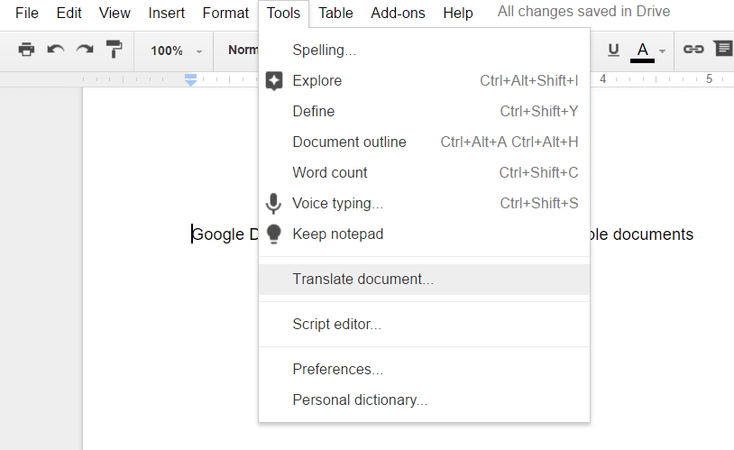The width and height of the screenshot is (734, 450).
Task: Click the Print icon in toolbar
Action: pos(26,50)
